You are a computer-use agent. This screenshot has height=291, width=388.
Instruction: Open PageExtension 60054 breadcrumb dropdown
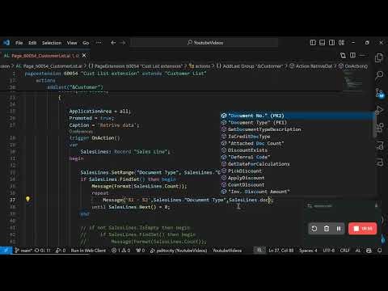pyautogui.click(x=135, y=66)
